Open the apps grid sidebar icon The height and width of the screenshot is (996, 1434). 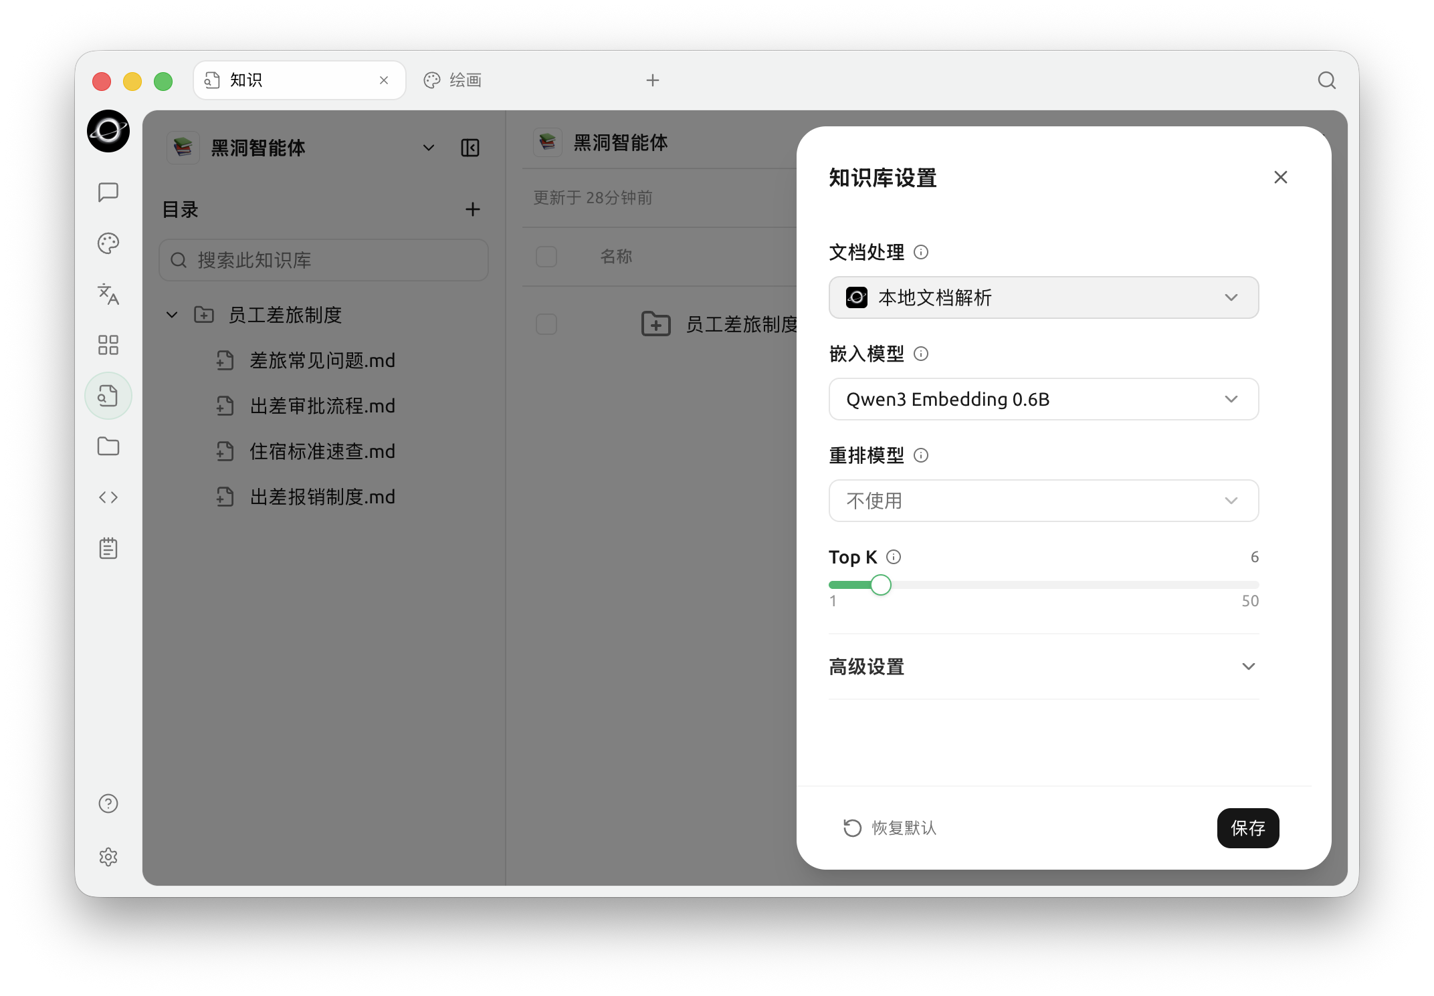click(x=108, y=345)
